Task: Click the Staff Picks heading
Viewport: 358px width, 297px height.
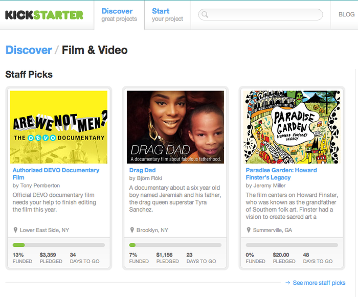Action: [29, 75]
